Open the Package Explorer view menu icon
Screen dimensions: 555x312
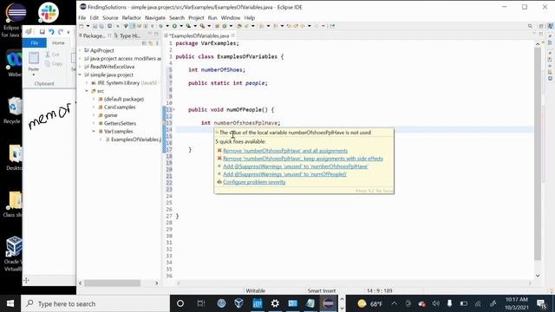pyautogui.click(x=157, y=43)
